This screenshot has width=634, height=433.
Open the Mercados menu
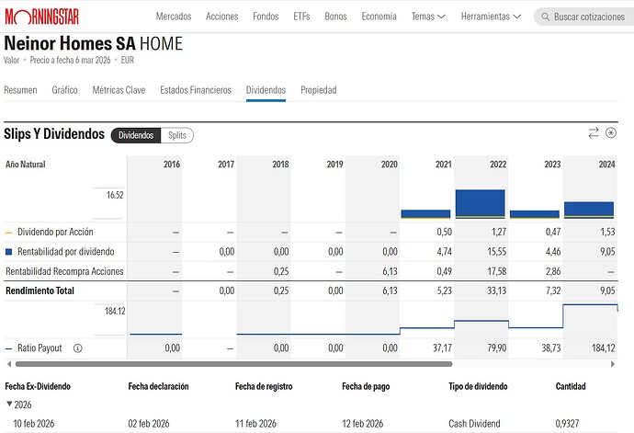[x=174, y=17]
